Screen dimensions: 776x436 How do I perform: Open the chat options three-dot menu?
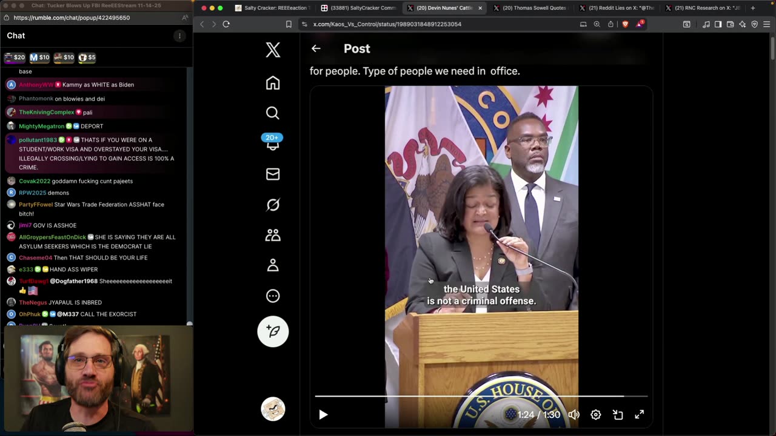(x=179, y=36)
